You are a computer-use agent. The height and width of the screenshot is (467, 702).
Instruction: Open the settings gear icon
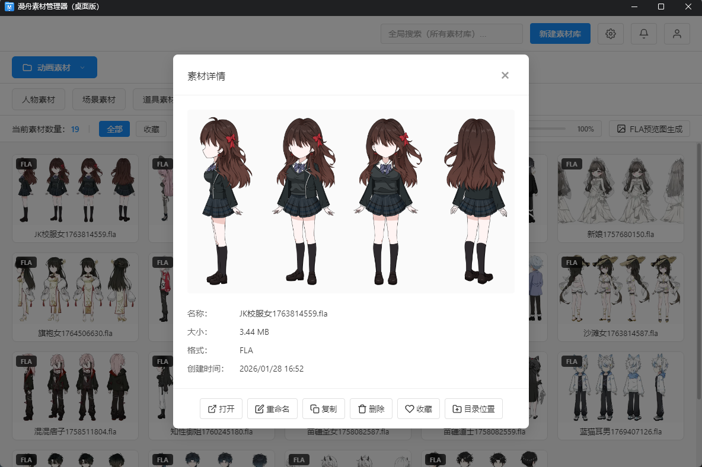point(610,34)
